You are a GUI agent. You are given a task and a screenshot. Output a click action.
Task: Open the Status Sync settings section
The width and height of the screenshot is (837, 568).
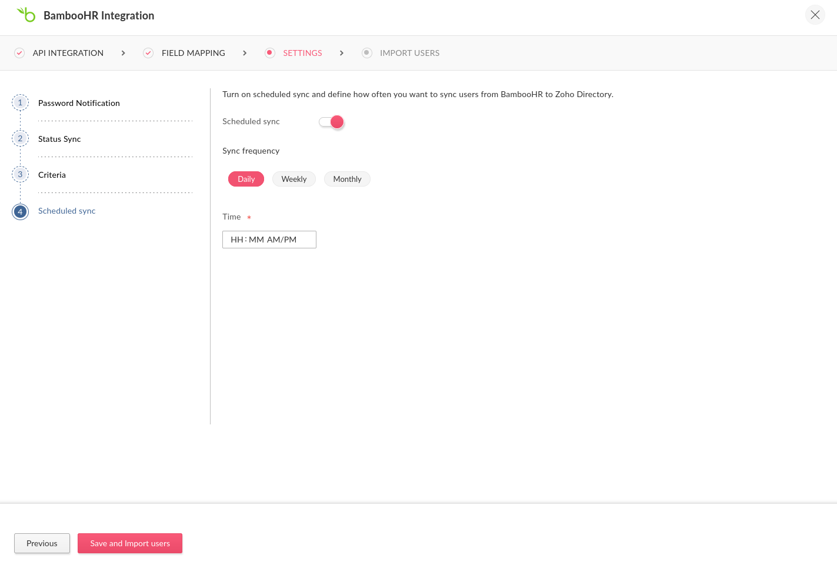click(x=59, y=139)
